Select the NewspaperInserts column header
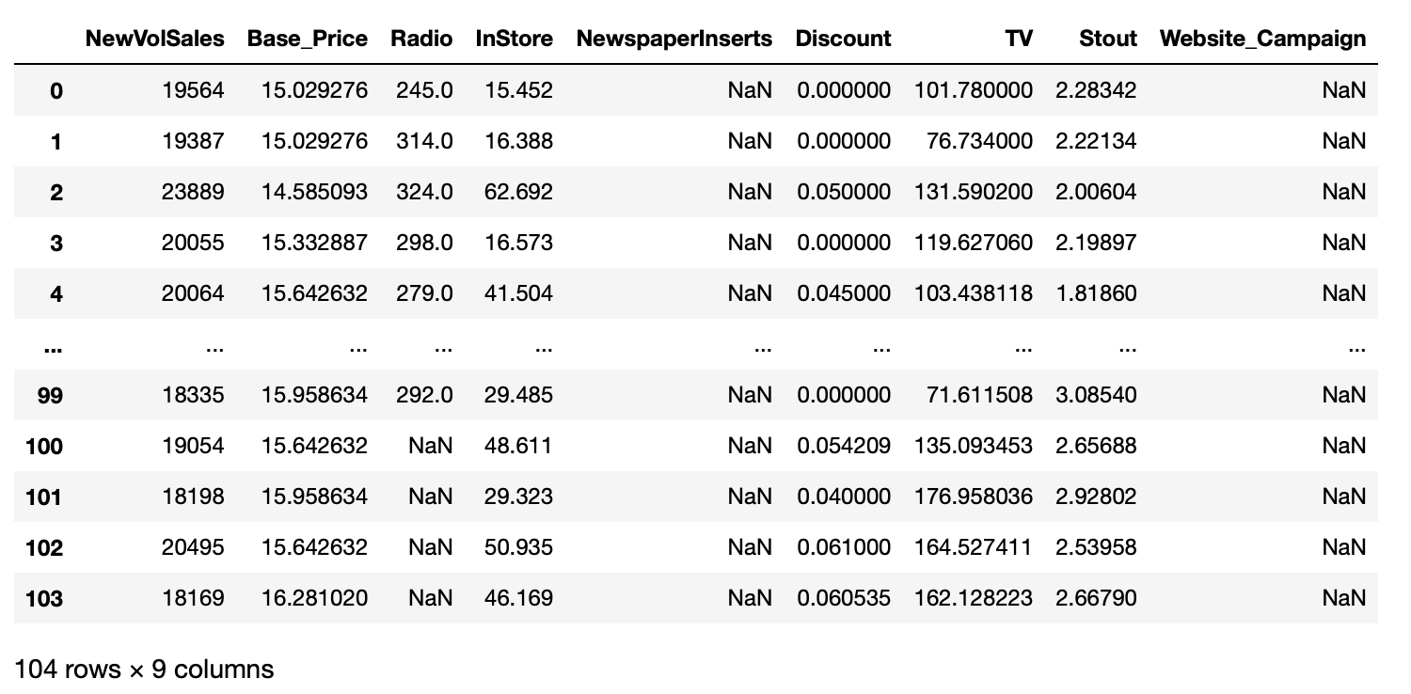 click(x=674, y=39)
